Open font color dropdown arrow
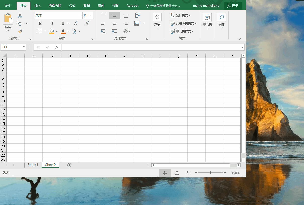304x205 pixels. tap(68, 31)
